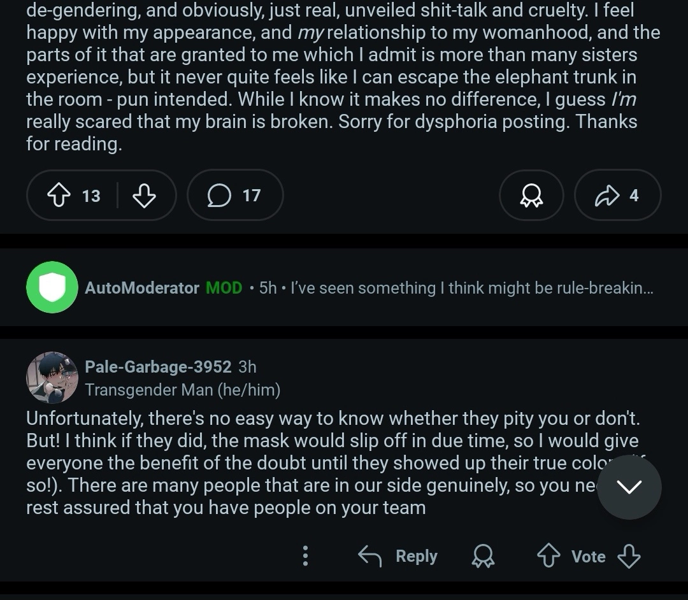Tap AutoModerator's green shield avatar
The width and height of the screenshot is (688, 600).
point(52,288)
